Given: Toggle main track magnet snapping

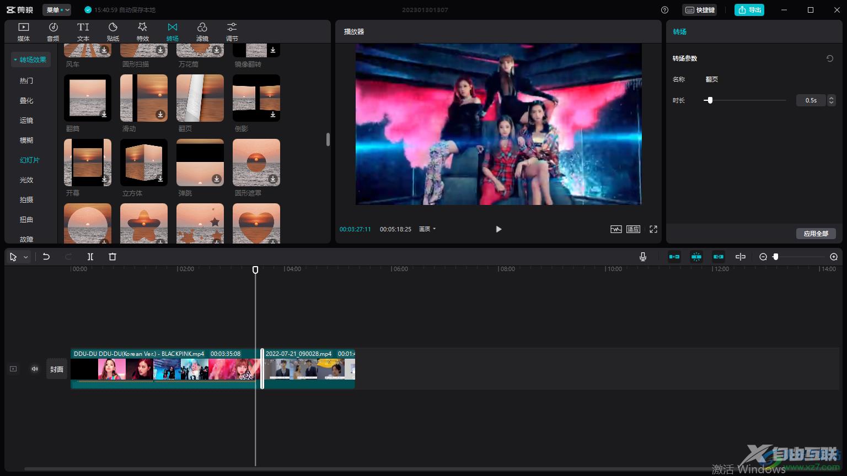Looking at the screenshot, I should pos(674,257).
